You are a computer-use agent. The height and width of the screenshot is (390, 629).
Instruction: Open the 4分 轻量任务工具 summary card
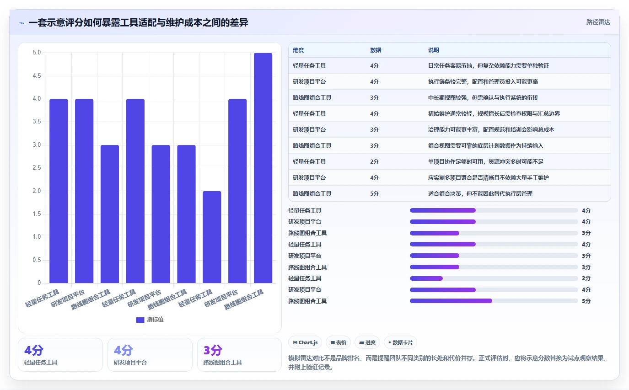60,355
